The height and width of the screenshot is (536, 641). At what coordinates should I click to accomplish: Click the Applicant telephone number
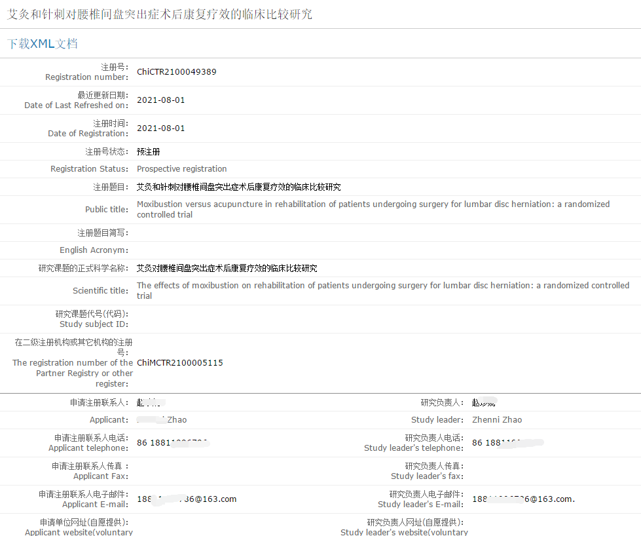coord(172,443)
